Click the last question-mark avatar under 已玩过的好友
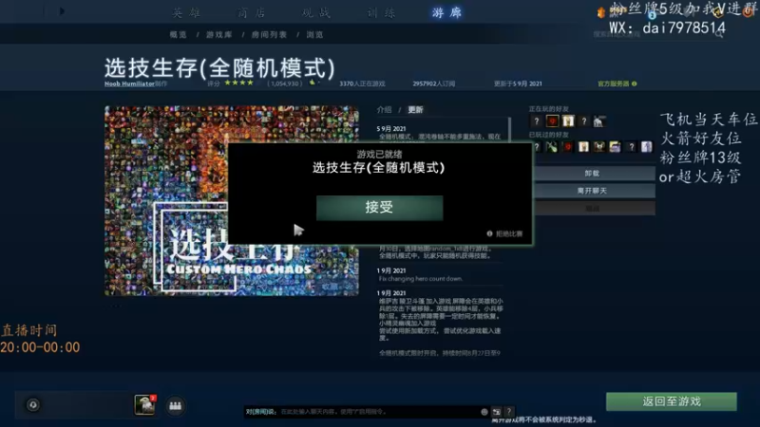Image resolution: width=760 pixels, height=427 pixels. tap(631, 147)
